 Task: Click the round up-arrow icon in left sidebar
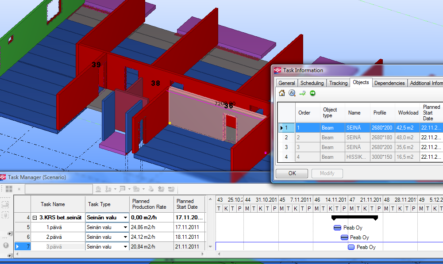click(6, 245)
